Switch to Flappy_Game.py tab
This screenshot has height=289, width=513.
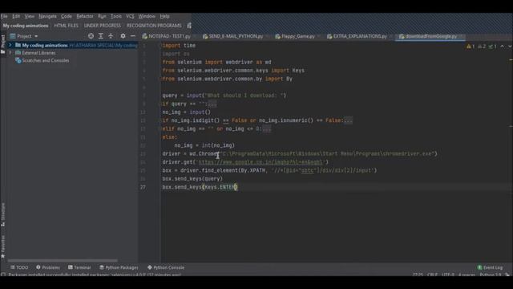[x=297, y=36]
